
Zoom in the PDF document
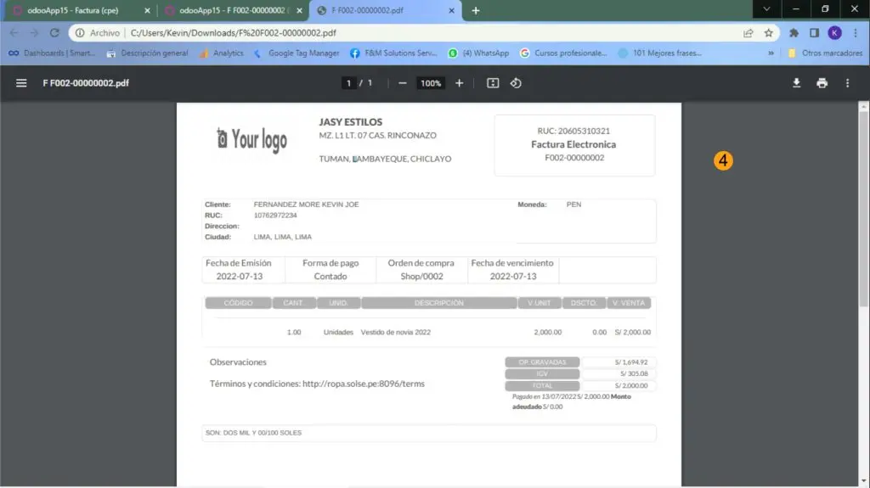(x=460, y=83)
